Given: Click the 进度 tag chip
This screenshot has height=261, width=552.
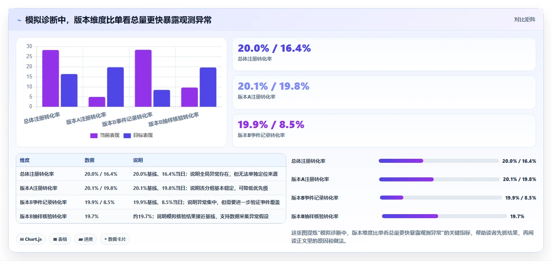Looking at the screenshot, I should coord(85,239).
